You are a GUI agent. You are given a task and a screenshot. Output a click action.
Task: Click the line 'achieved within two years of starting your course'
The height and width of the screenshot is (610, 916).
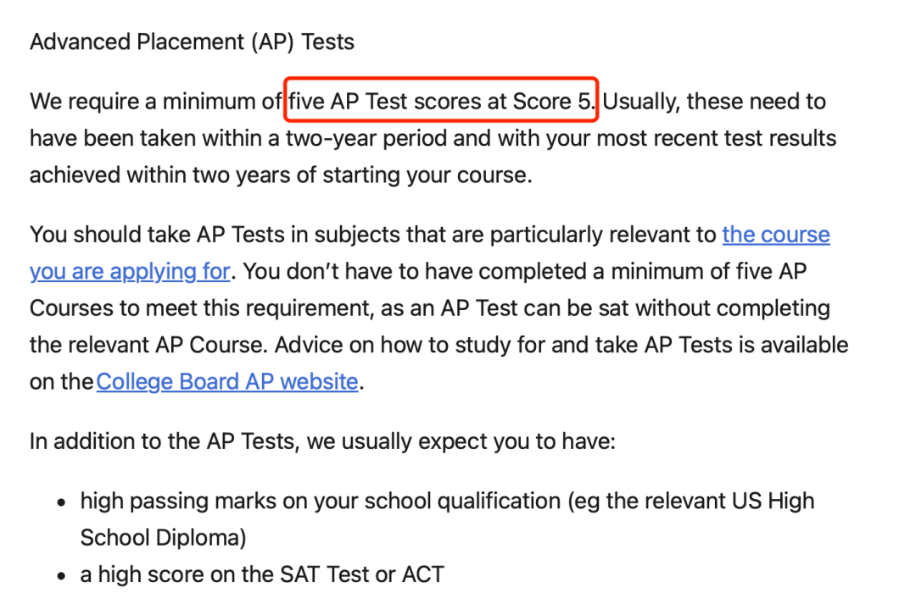(x=281, y=175)
